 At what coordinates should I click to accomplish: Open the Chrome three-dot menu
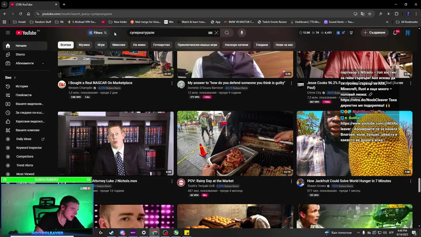[x=416, y=14]
